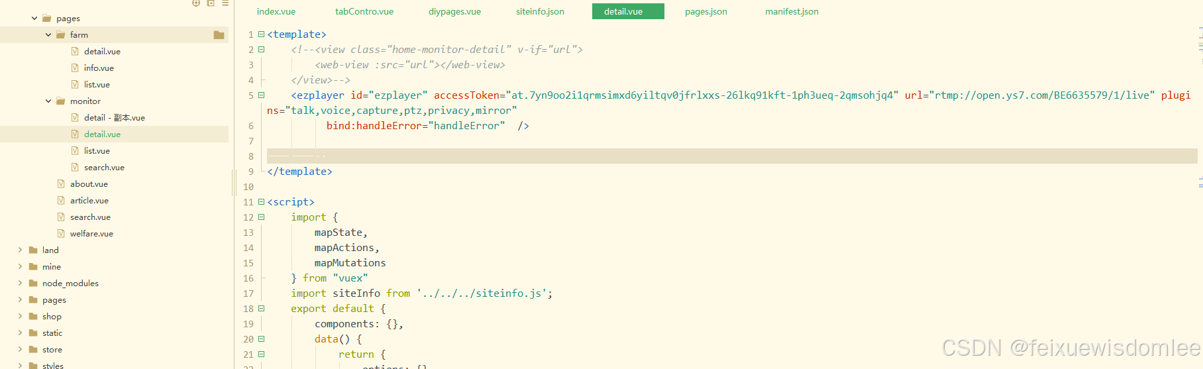The image size is (1203, 369).
Task: Click the shop folder icon
Action: pyautogui.click(x=33, y=317)
